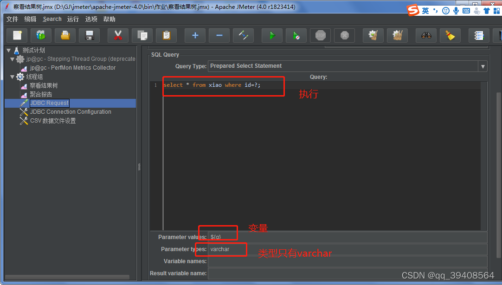Collapse the Stepping Thread Group node arrow
The image size is (502, 285).
[x=12, y=59]
